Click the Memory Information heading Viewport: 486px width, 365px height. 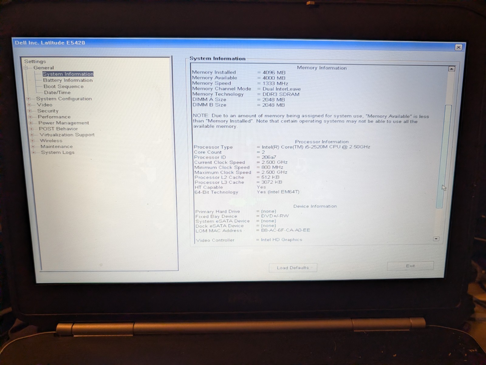click(x=322, y=68)
